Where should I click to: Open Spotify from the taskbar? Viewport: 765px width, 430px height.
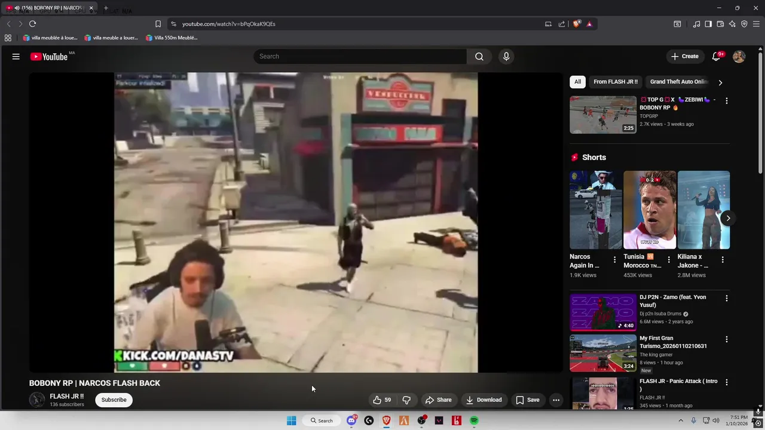(474, 421)
